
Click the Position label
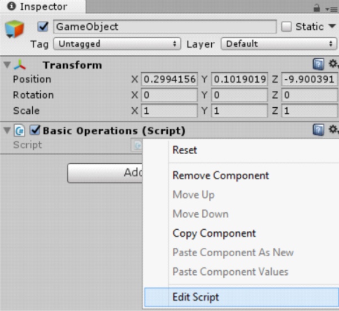32,79
